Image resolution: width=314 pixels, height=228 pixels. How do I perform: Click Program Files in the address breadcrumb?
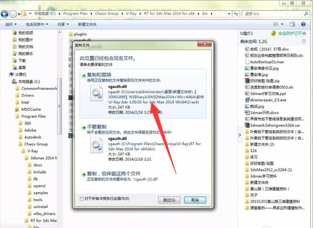tap(75, 14)
